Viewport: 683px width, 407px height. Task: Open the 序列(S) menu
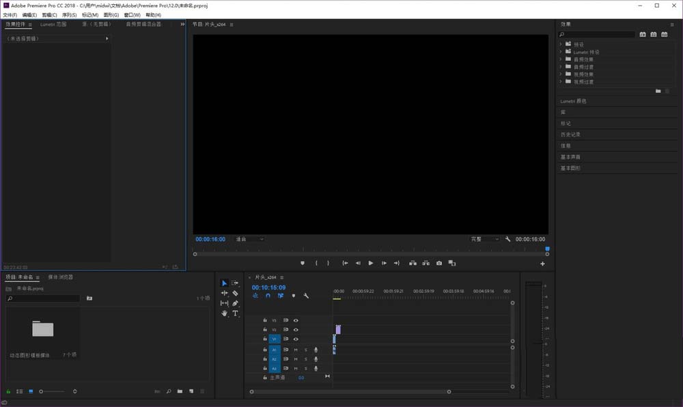click(69, 14)
